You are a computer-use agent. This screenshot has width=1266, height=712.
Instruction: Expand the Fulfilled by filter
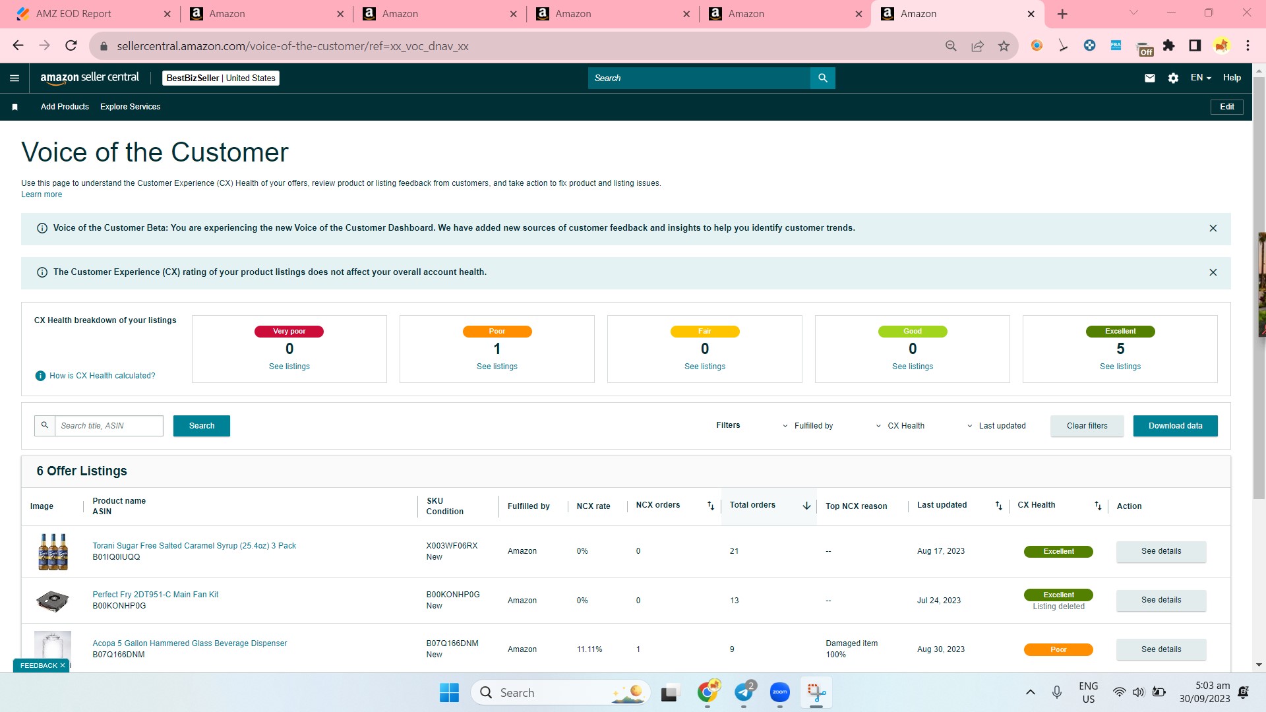point(808,426)
